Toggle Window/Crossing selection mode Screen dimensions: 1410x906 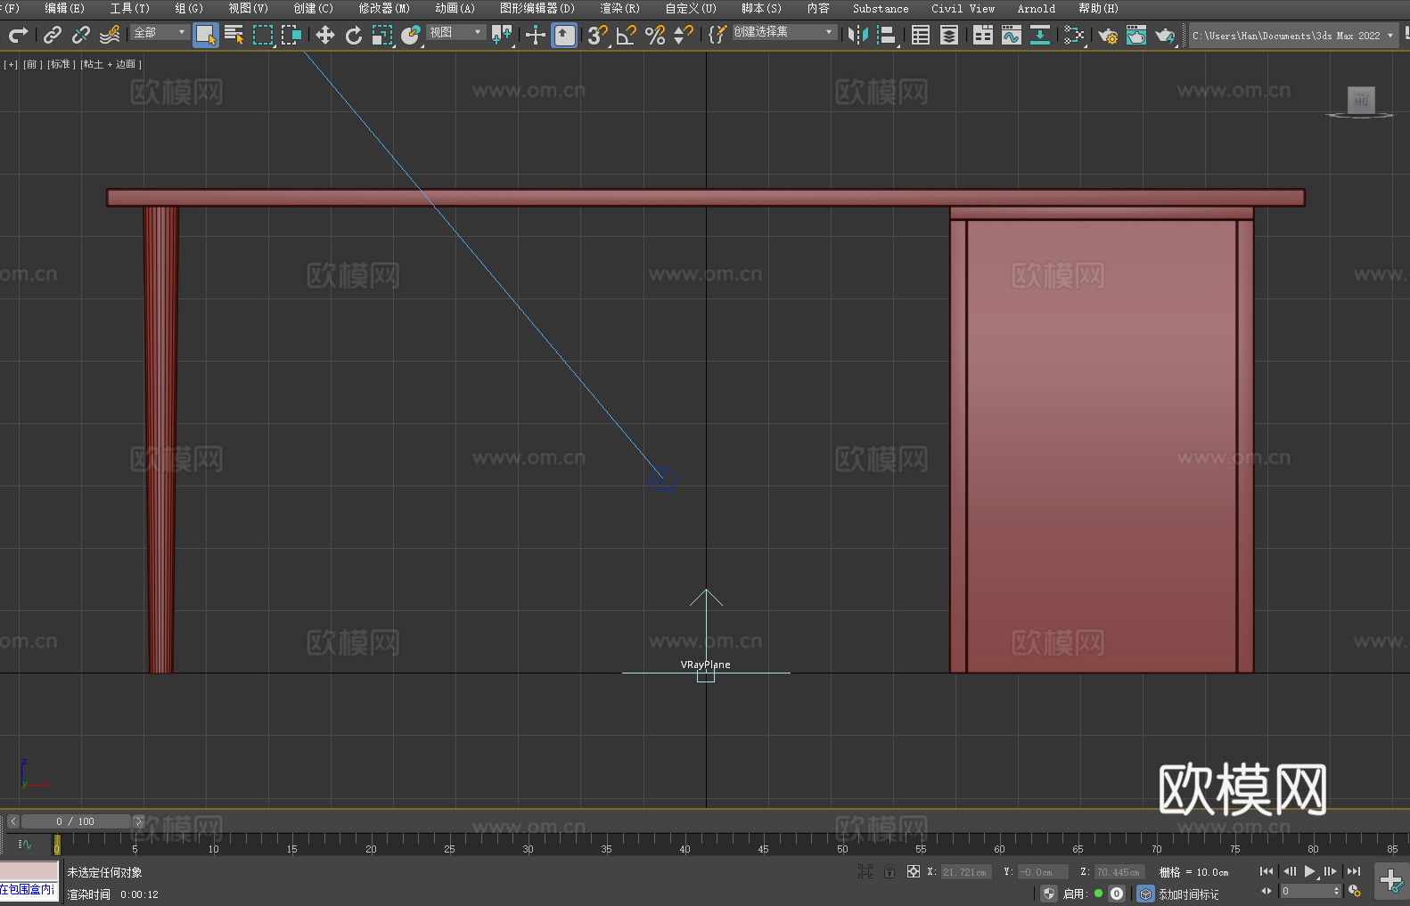[291, 35]
